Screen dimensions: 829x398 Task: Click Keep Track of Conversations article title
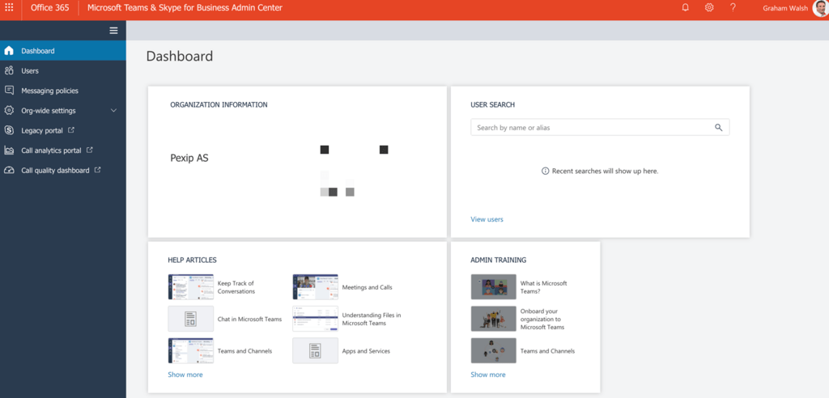pos(236,287)
